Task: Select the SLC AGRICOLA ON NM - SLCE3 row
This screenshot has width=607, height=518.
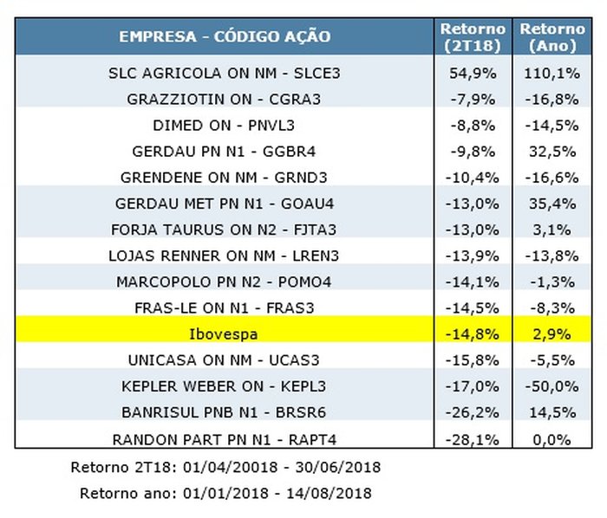Action: coord(225,73)
